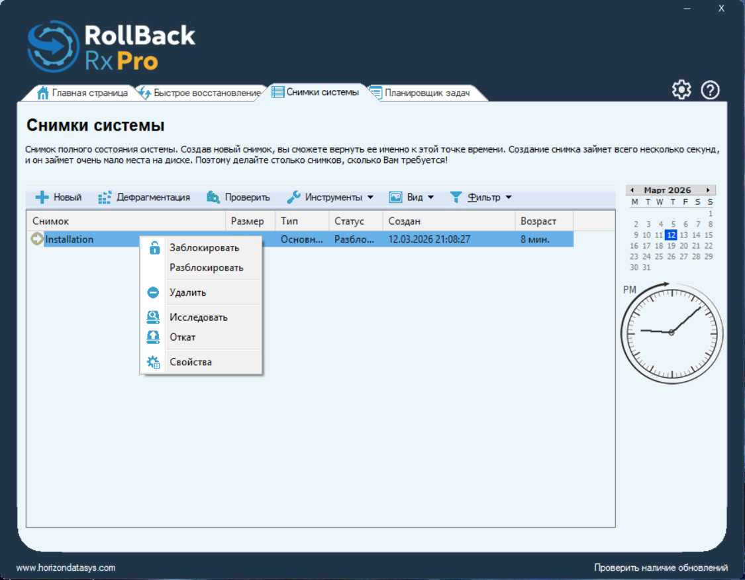Screen dimensions: 745x580
Task: Open the www.horizondatasys.com link
Action: pyautogui.click(x=66, y=567)
